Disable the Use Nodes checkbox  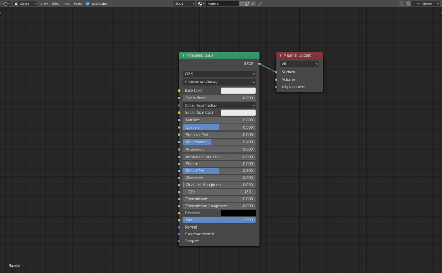pos(88,3)
